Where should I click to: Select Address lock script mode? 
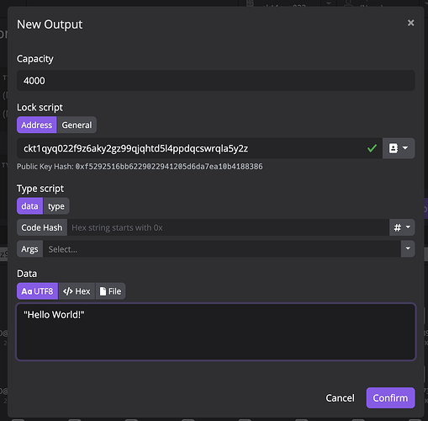(37, 125)
